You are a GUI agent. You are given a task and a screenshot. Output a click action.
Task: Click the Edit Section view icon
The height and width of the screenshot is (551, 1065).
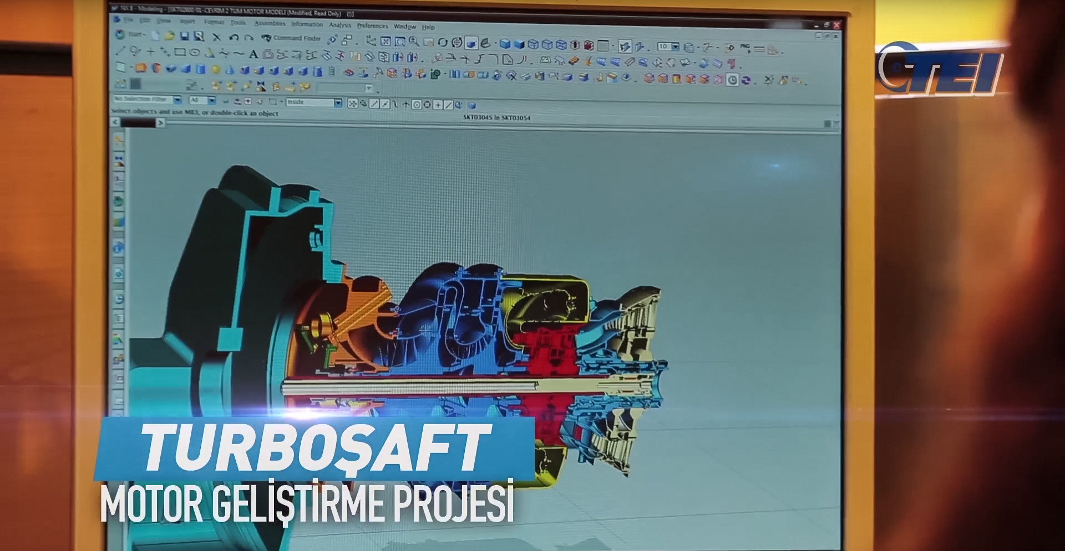(639, 47)
